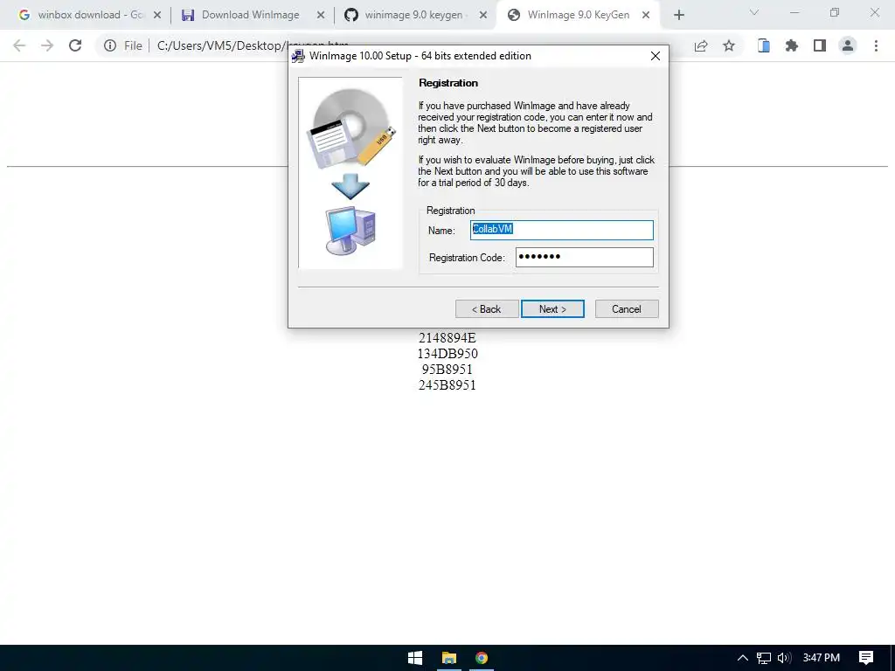Click the Name input field

click(562, 230)
